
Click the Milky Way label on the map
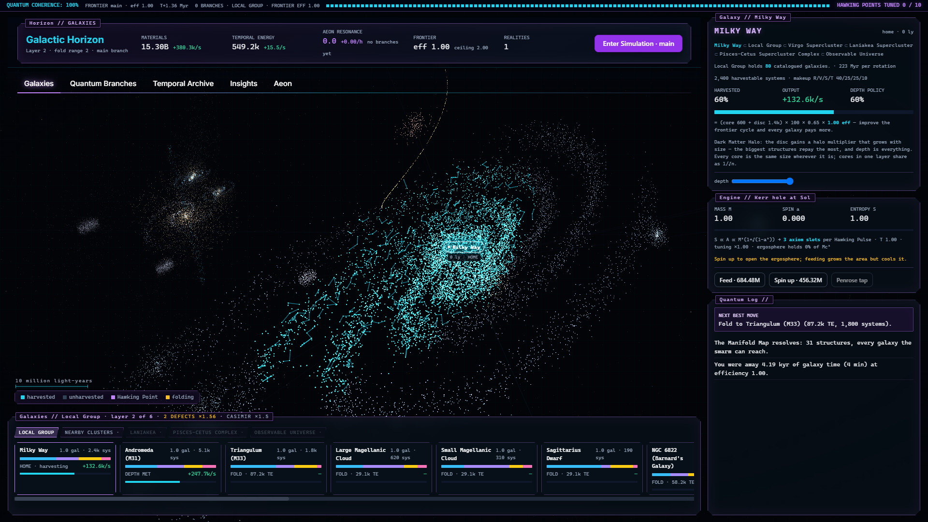pyautogui.click(x=464, y=247)
